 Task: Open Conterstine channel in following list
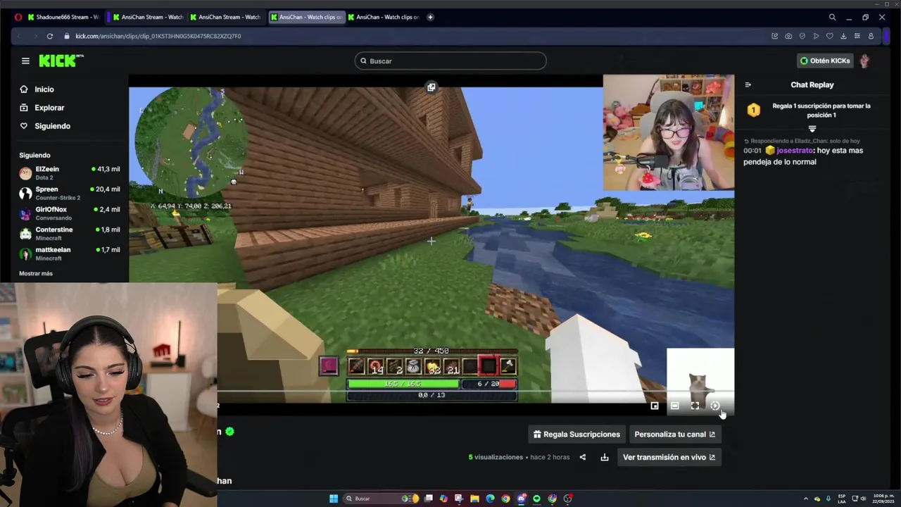coord(70,233)
